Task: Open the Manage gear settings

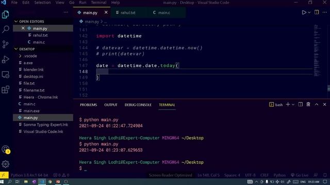Action: point(6,164)
